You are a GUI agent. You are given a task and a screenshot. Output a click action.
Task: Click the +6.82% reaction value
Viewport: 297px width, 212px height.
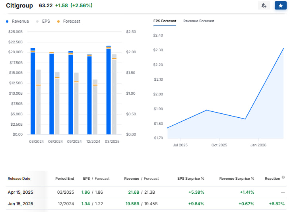click(277, 204)
